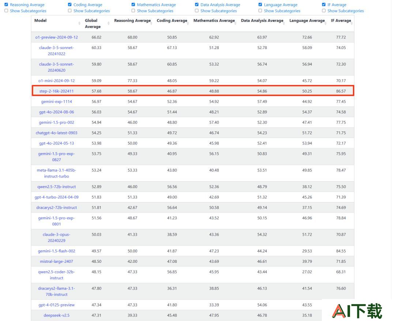Screen dimensions: 395x321
Task: Select Coding Average value 67.13
Action: (x=172, y=48)
